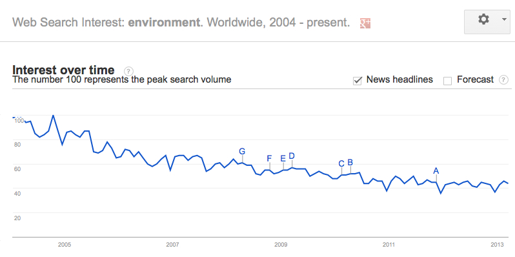The image size is (515, 257).
Task: Click the Forecast label text
Action: tap(475, 79)
